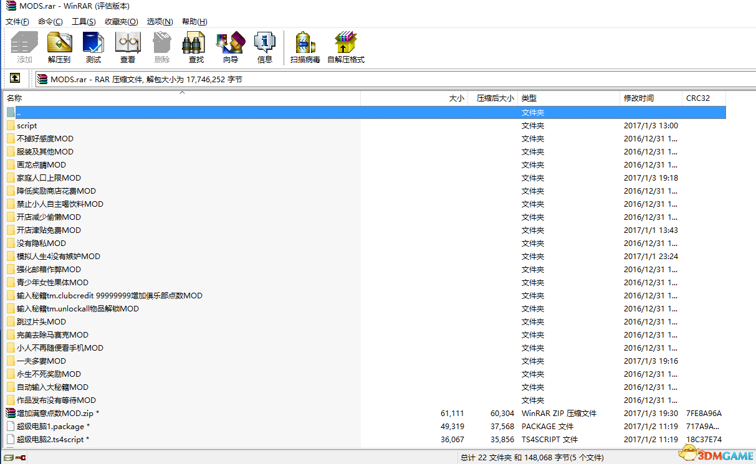Click the folder icon of script

tap(11, 125)
